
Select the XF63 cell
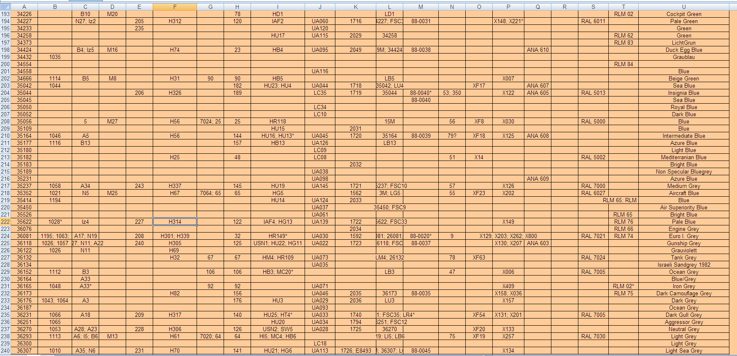479,257
